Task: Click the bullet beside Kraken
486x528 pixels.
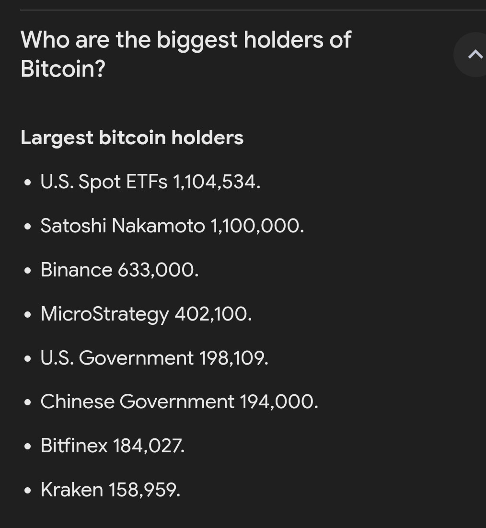Action: click(28, 491)
